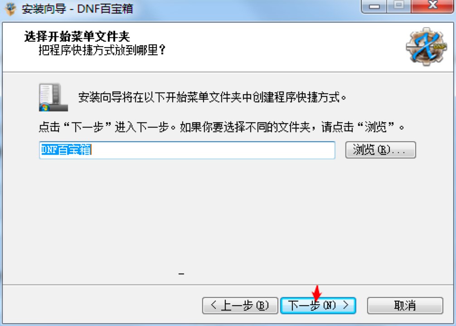456x326 pixels.
Task: Go back with 上一步(B) button
Action: (240, 305)
